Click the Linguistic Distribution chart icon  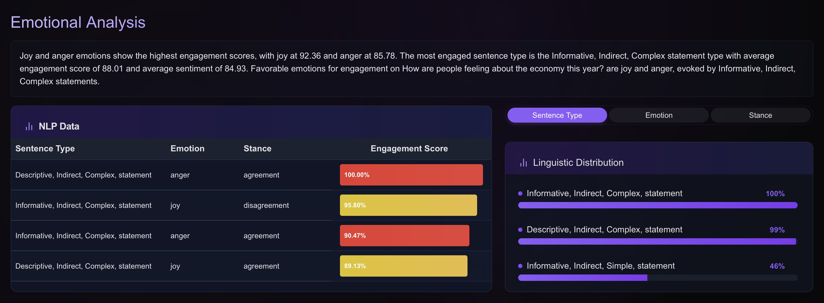(x=523, y=162)
